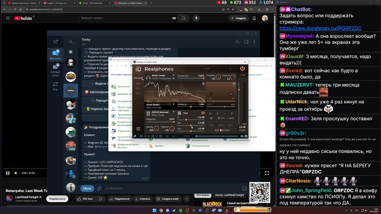Open the Все чаты folder in Telegram

(x=55, y=55)
